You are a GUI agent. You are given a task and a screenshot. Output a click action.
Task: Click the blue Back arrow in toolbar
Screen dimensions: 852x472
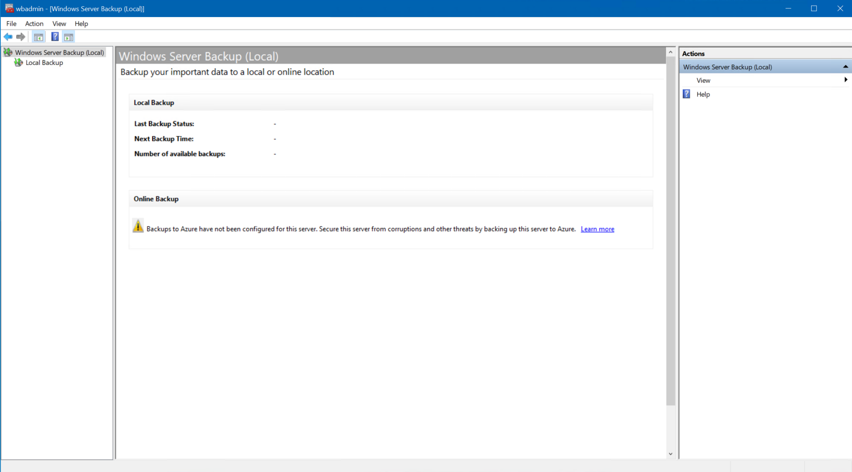pos(8,37)
